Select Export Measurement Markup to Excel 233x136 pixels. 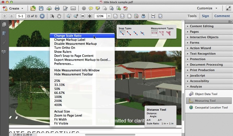coord(82,60)
